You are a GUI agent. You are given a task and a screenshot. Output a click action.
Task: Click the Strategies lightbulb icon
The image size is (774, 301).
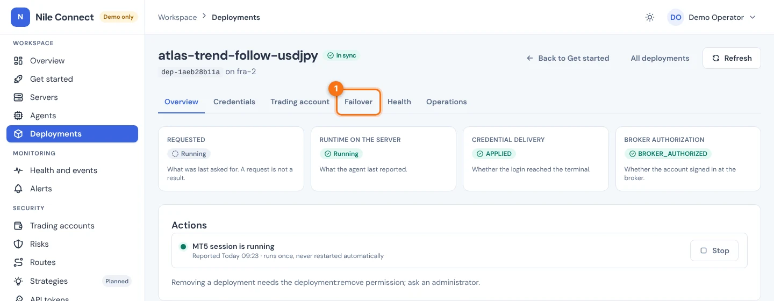[x=18, y=281]
